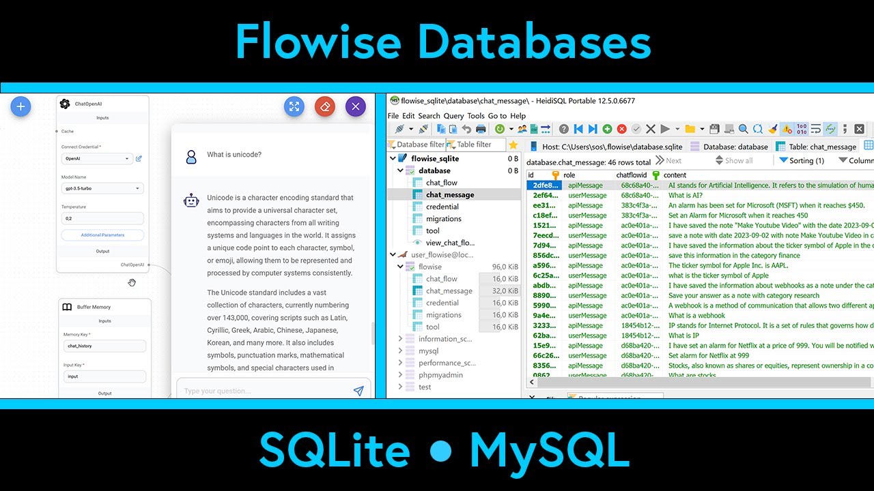Close the Flowise chat with purple X
Screen dimensions: 874x491
pos(355,106)
